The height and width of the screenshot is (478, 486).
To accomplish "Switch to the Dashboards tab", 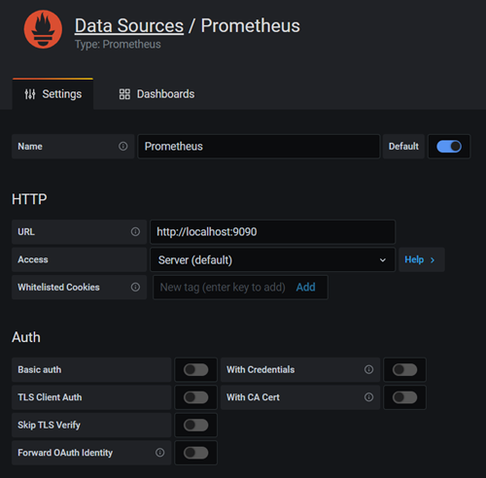I will pos(156,94).
